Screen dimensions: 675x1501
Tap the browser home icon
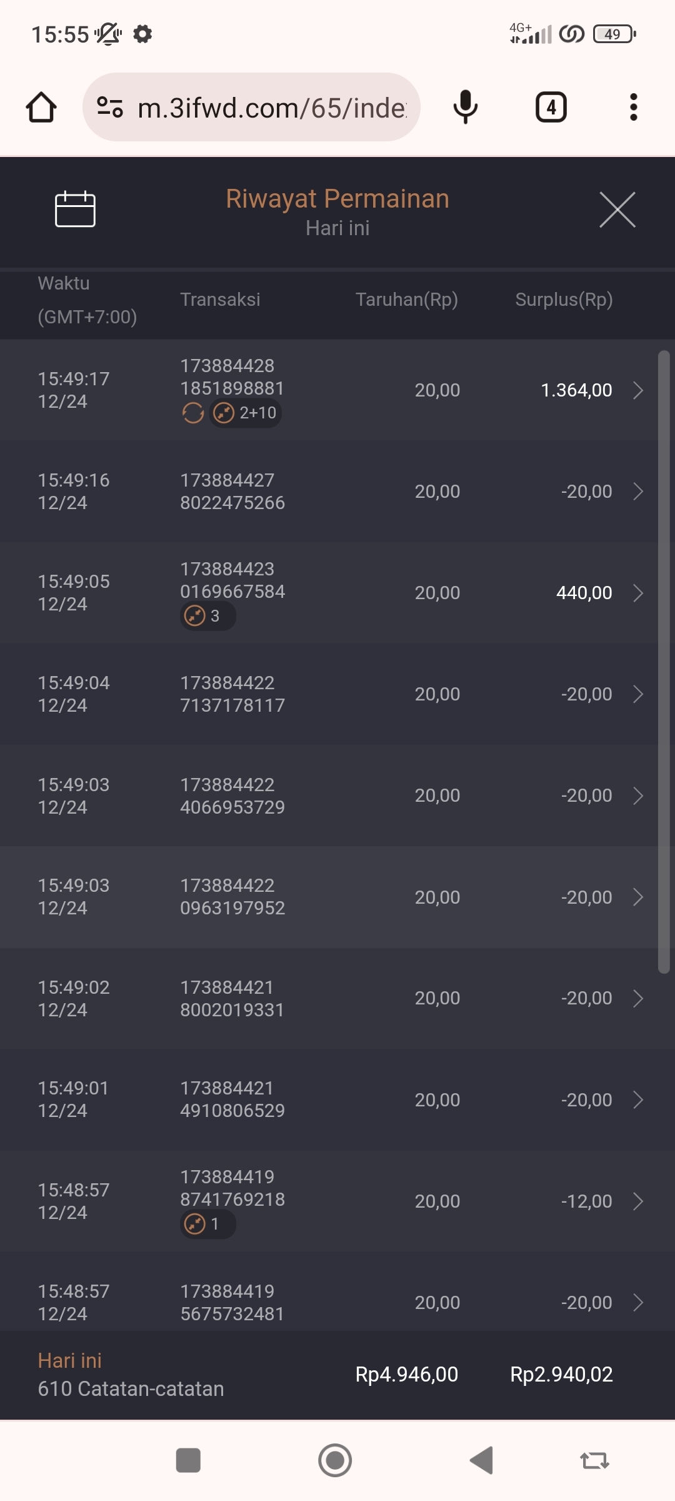[x=41, y=107]
